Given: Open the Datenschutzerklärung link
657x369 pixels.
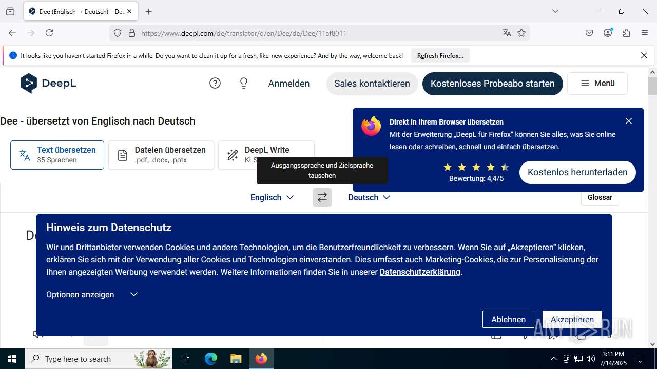Looking at the screenshot, I should click(x=420, y=272).
